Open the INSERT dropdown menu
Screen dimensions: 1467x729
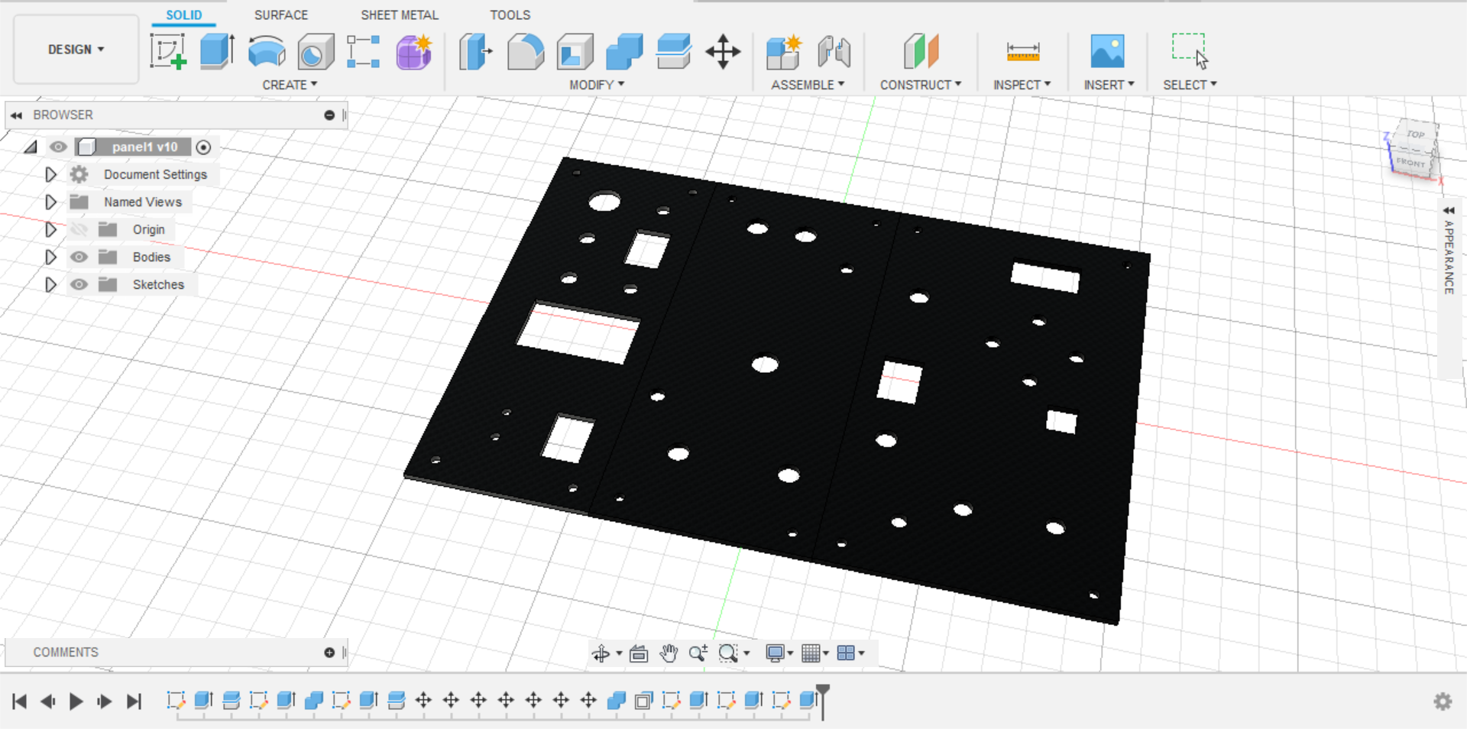(1109, 85)
